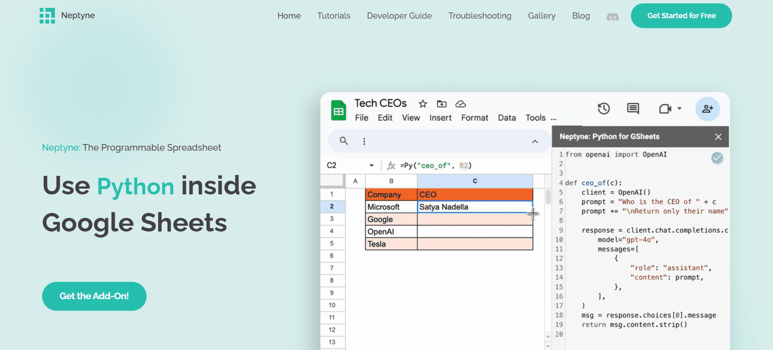Click the share person-add icon
The width and height of the screenshot is (773, 350).
[x=707, y=109]
